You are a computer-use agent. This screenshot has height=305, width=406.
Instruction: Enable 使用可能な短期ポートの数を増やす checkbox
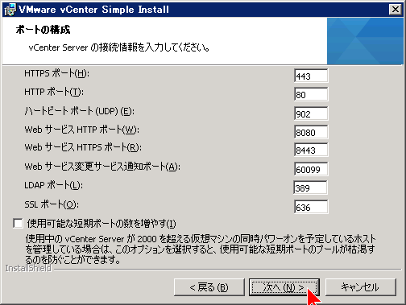coord(18,223)
